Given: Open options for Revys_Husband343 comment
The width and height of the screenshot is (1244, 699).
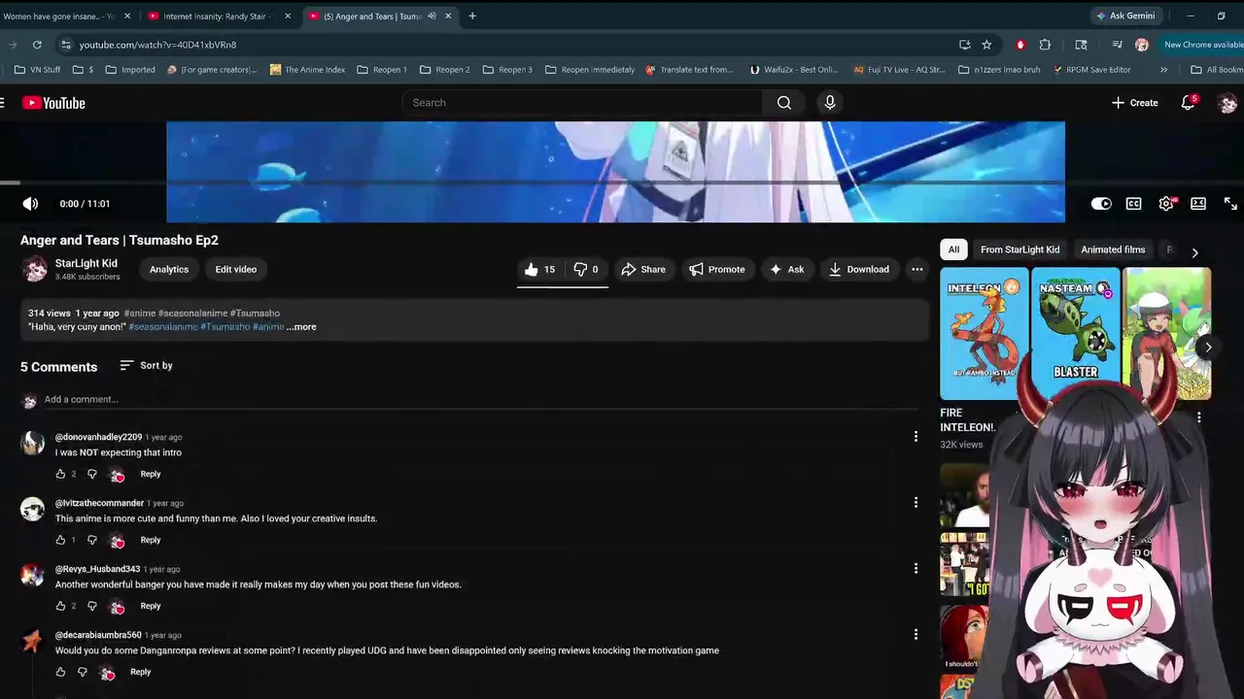Looking at the screenshot, I should (x=916, y=569).
